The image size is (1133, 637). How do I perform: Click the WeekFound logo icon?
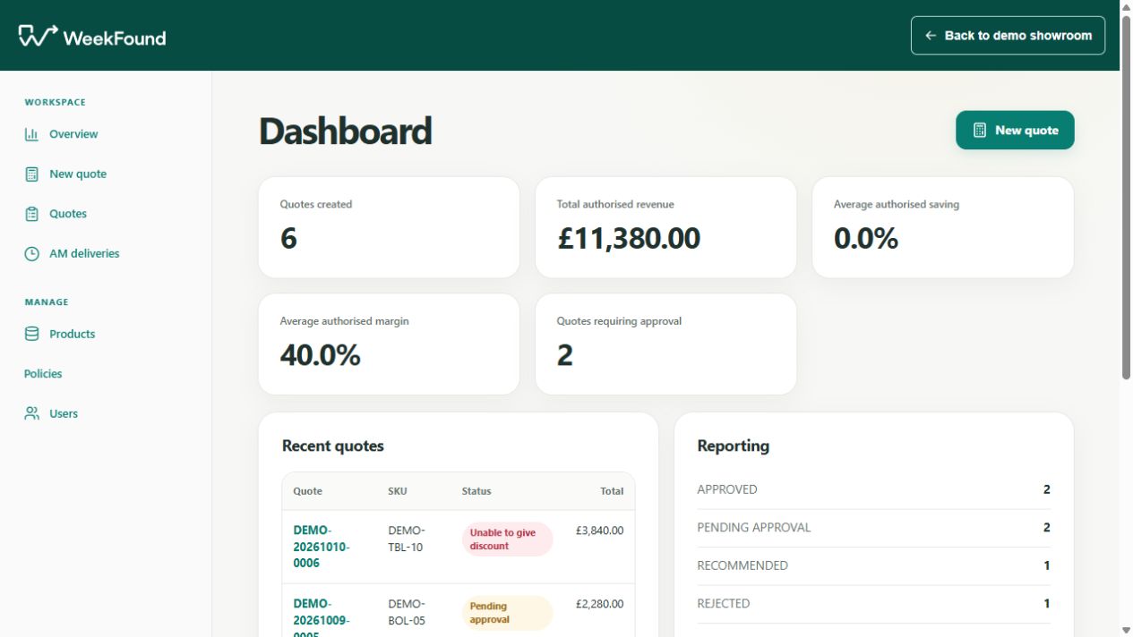[x=38, y=36]
